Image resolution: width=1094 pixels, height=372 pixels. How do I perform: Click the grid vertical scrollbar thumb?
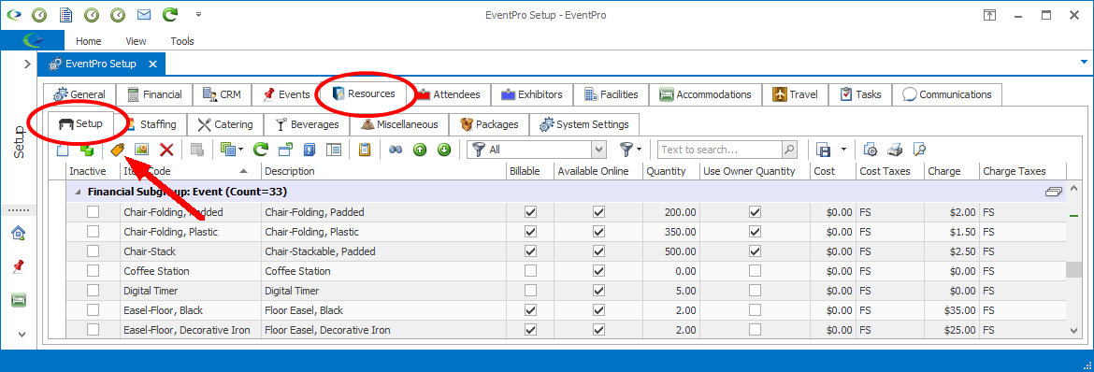(1073, 270)
